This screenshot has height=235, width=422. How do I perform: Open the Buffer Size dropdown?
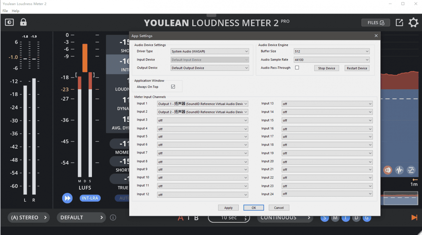pyautogui.click(x=332, y=51)
